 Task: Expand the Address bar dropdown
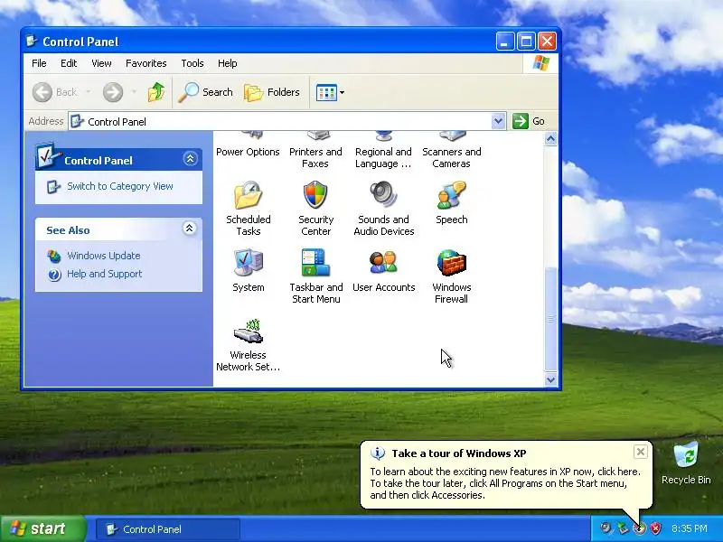498,121
